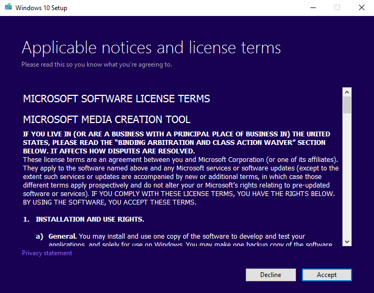Click the 'Applicable notices and license terms' title
Image resolution: width=374 pixels, height=293 pixels.
(x=151, y=48)
